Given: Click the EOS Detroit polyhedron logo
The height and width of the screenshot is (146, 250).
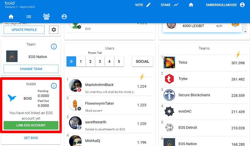Looking at the screenshot, I should coord(169,128).
